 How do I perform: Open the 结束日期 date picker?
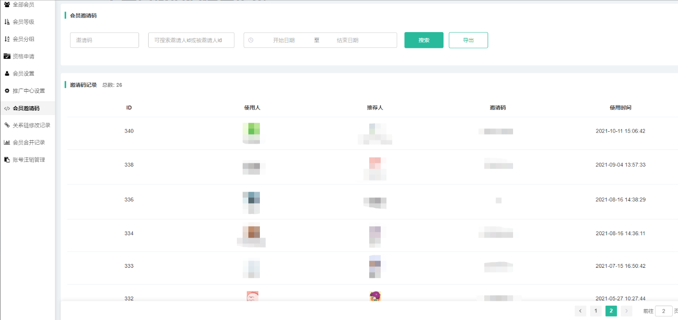[347, 40]
